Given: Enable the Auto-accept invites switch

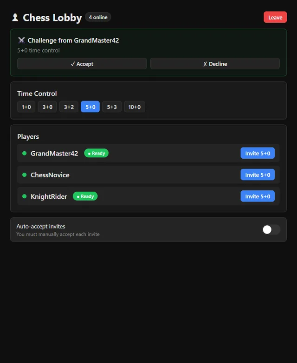Looking at the screenshot, I should [x=271, y=229].
